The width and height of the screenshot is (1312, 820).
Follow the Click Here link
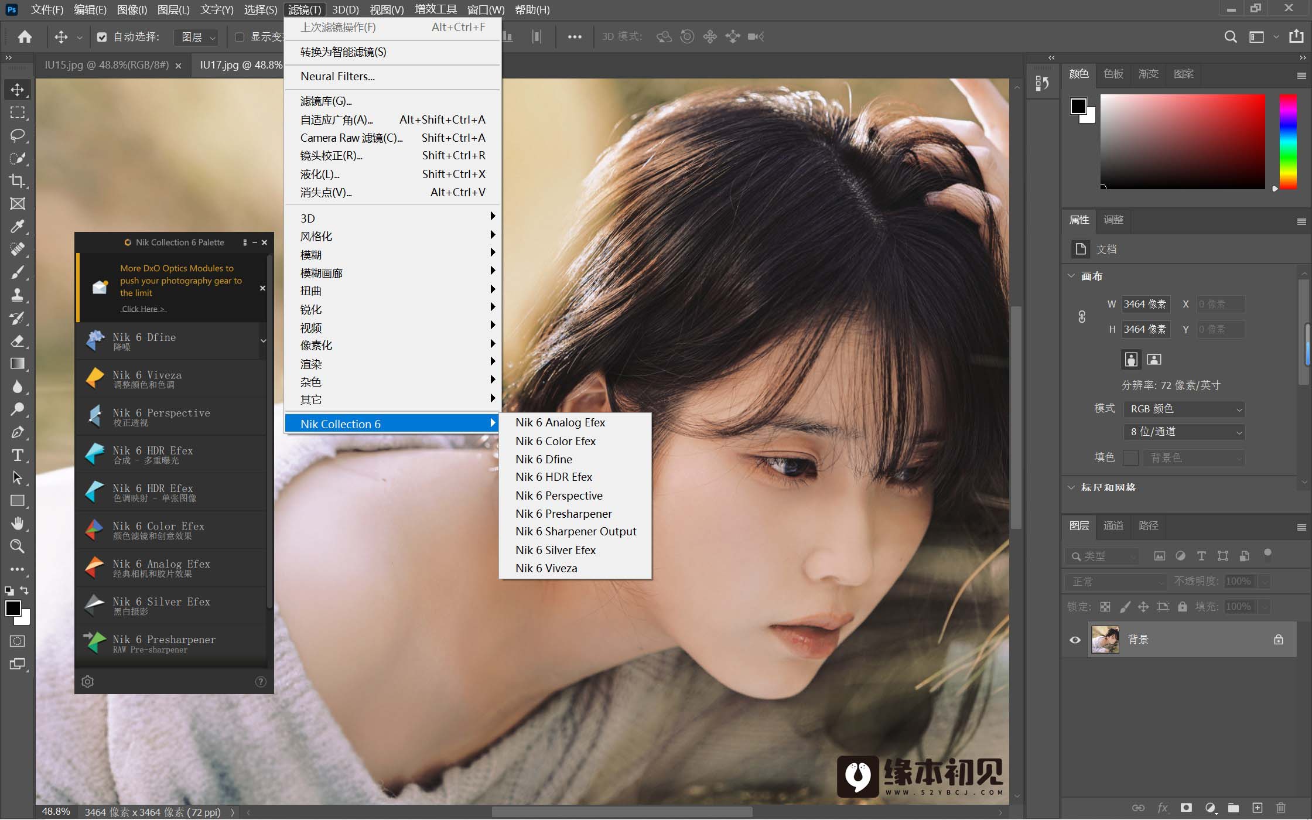(x=143, y=309)
